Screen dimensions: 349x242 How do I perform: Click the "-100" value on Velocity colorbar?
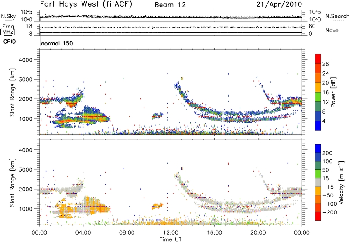coord(329,204)
